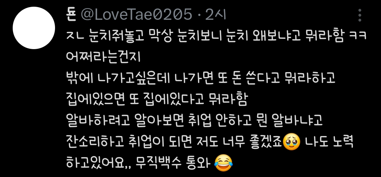Click the first line starting with ㅈㄴ 눈치줘놓고

[216, 36]
